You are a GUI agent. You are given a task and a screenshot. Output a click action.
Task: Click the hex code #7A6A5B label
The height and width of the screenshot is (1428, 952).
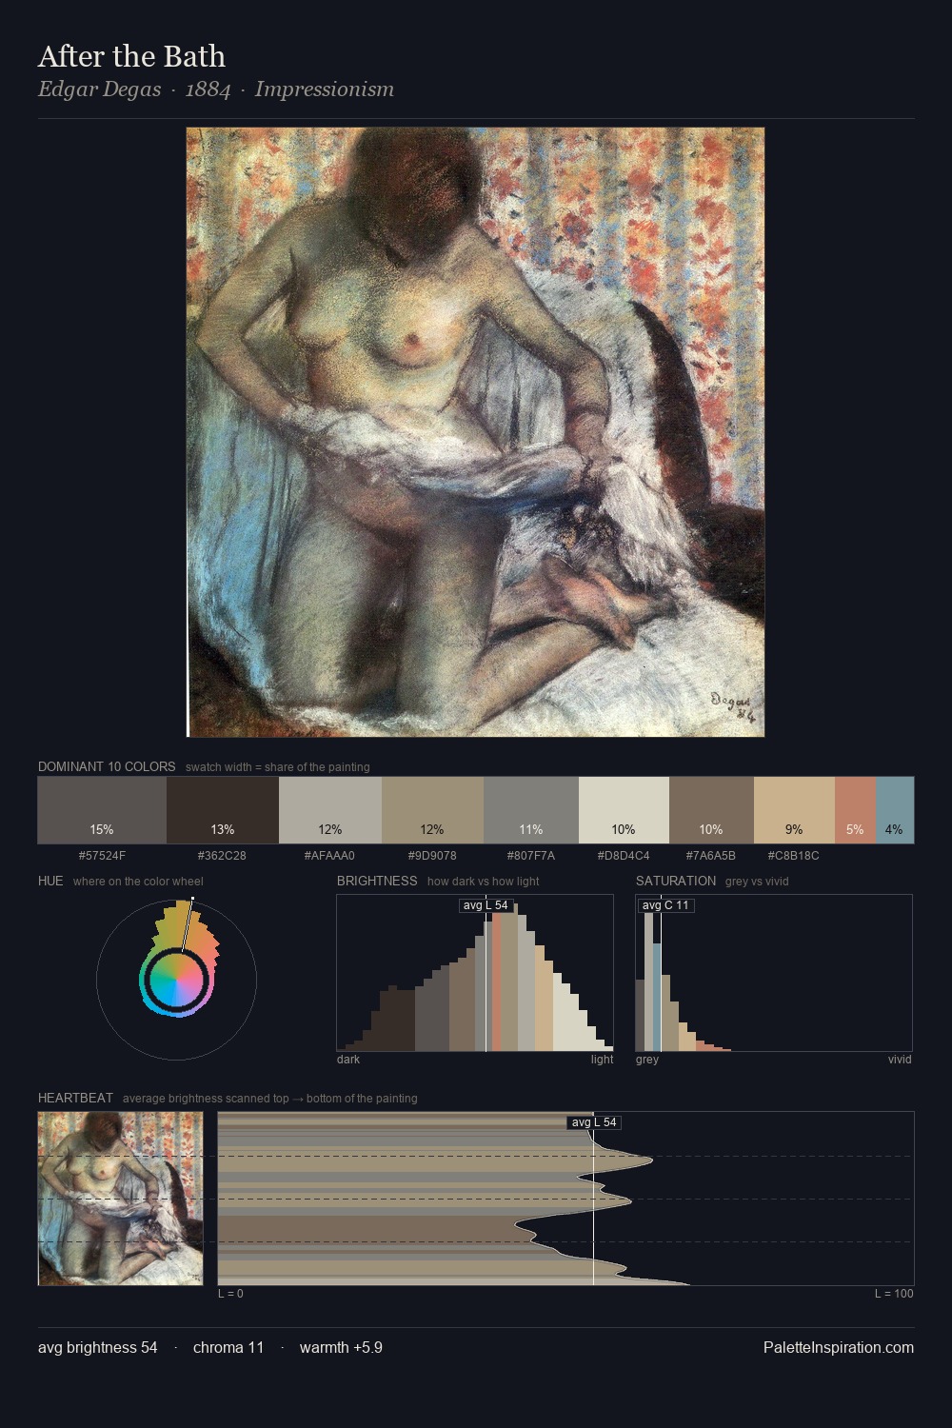click(711, 856)
